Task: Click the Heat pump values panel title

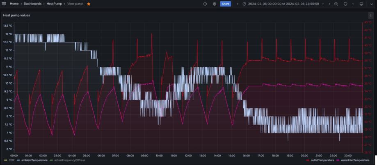Action: 16,15
